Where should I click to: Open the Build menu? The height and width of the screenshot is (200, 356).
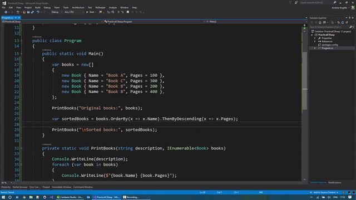tap(38, 7)
